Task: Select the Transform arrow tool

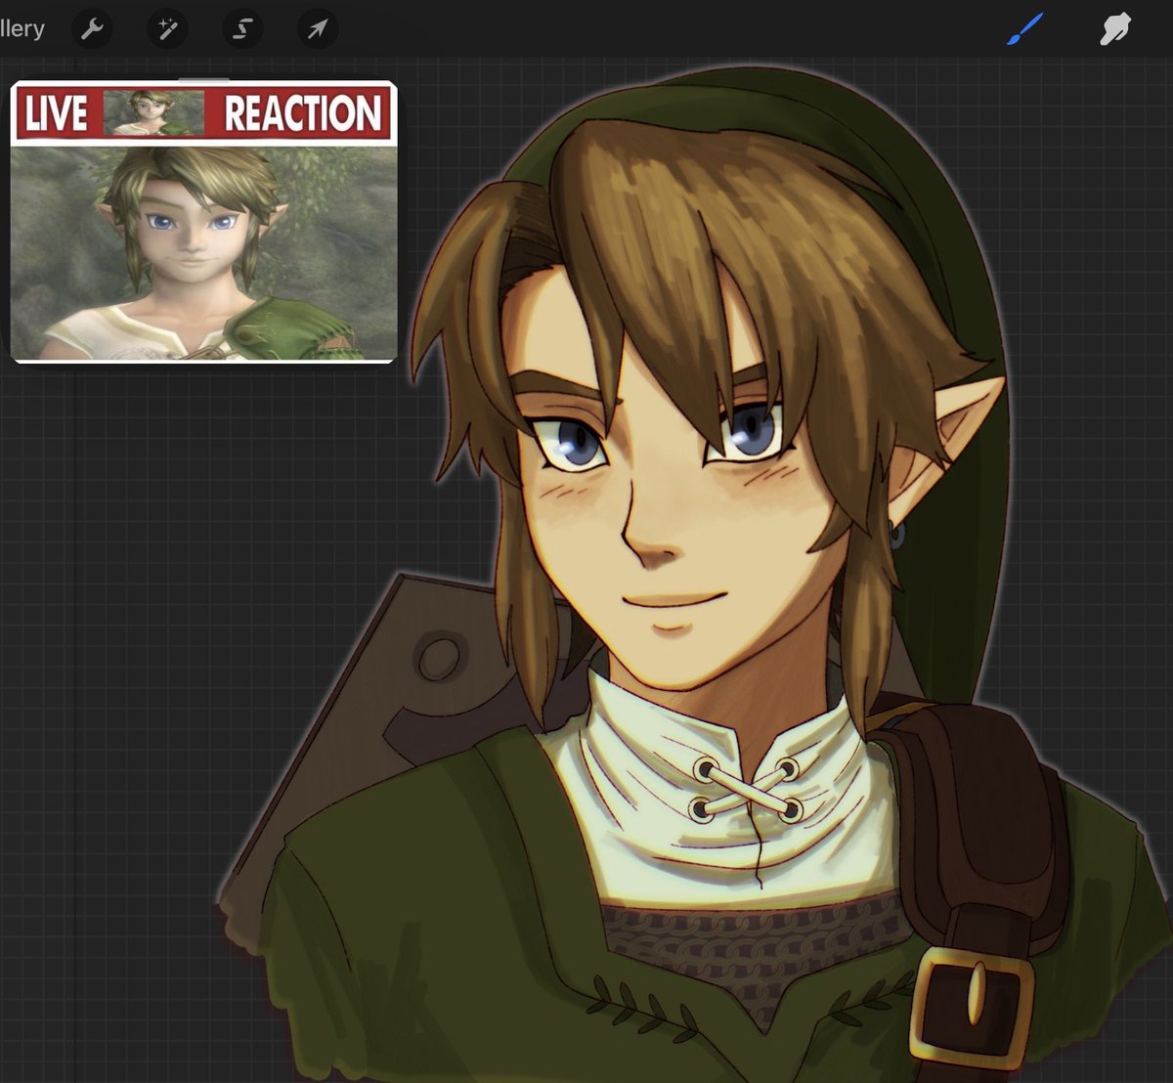Action: pos(318,28)
